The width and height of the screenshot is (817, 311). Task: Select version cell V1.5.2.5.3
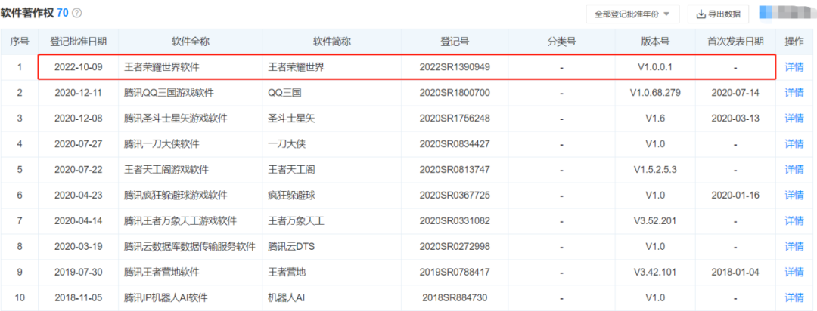tap(655, 170)
